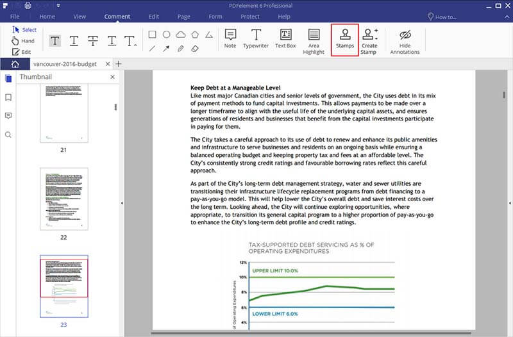Switch to the Protect tab

click(x=250, y=17)
